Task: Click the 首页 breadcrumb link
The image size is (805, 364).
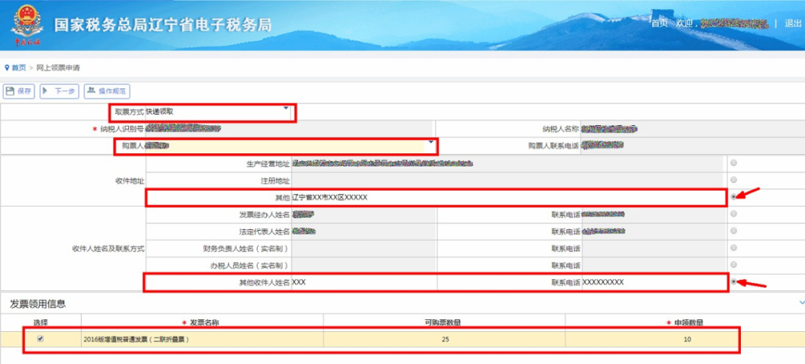Action: (19, 68)
